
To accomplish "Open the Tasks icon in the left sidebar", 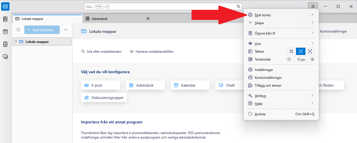I will pyautogui.click(x=5, y=44).
